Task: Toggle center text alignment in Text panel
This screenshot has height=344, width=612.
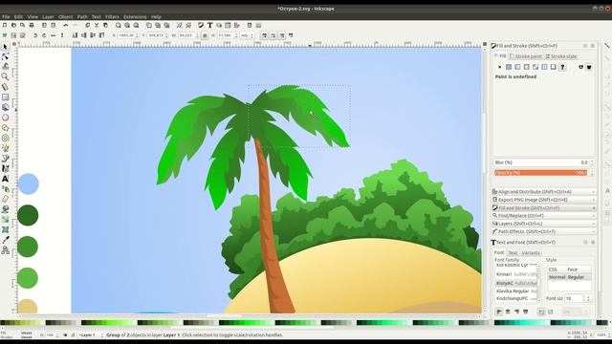Action: pyautogui.click(x=508, y=312)
